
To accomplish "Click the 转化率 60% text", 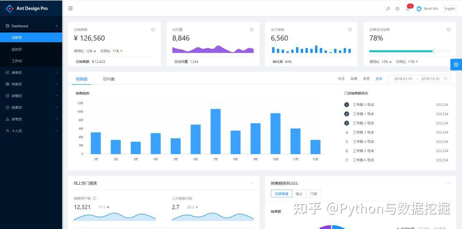I will (282, 62).
